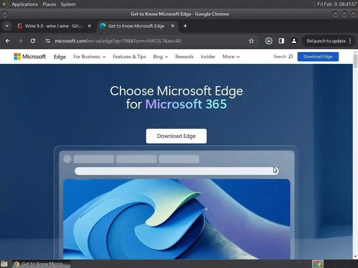The image size is (358, 268).
Task: Toggle Chrome side panel icon
Action: pyautogui.click(x=281, y=41)
